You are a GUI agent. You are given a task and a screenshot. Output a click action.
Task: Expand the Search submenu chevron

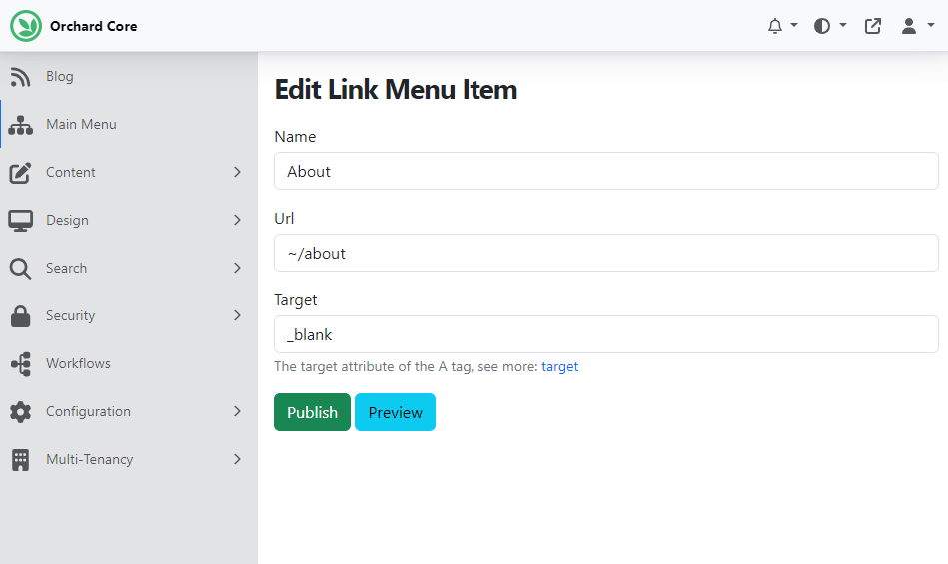(237, 268)
